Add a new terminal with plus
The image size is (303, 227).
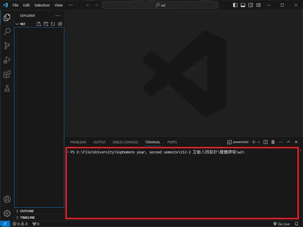click(254, 142)
